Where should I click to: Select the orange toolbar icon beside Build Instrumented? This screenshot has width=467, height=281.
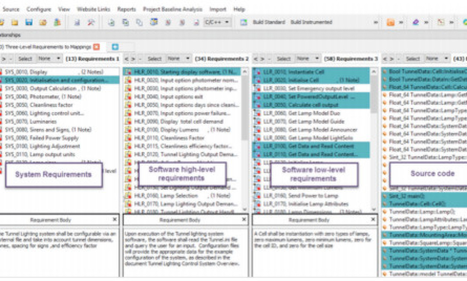point(390,23)
